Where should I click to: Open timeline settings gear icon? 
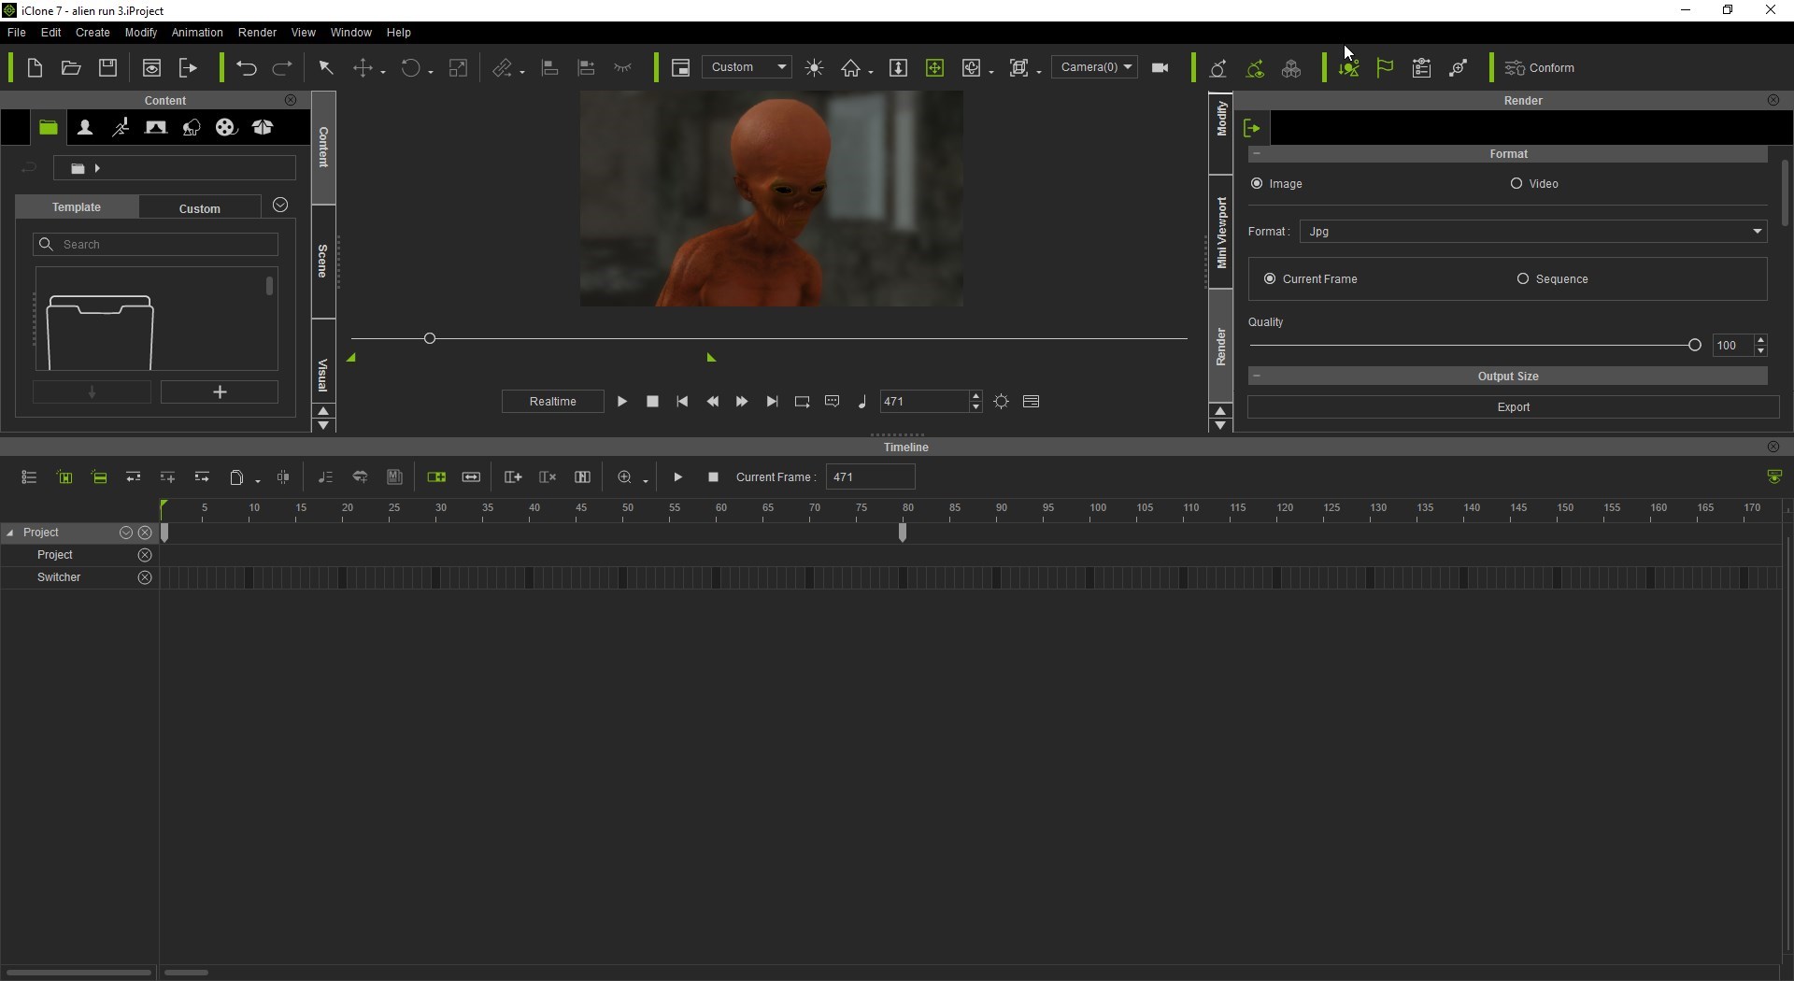tap(1002, 402)
